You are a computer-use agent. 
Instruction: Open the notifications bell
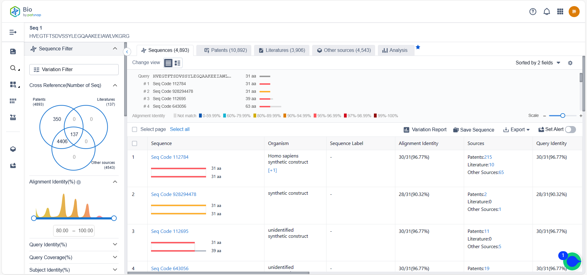(547, 12)
